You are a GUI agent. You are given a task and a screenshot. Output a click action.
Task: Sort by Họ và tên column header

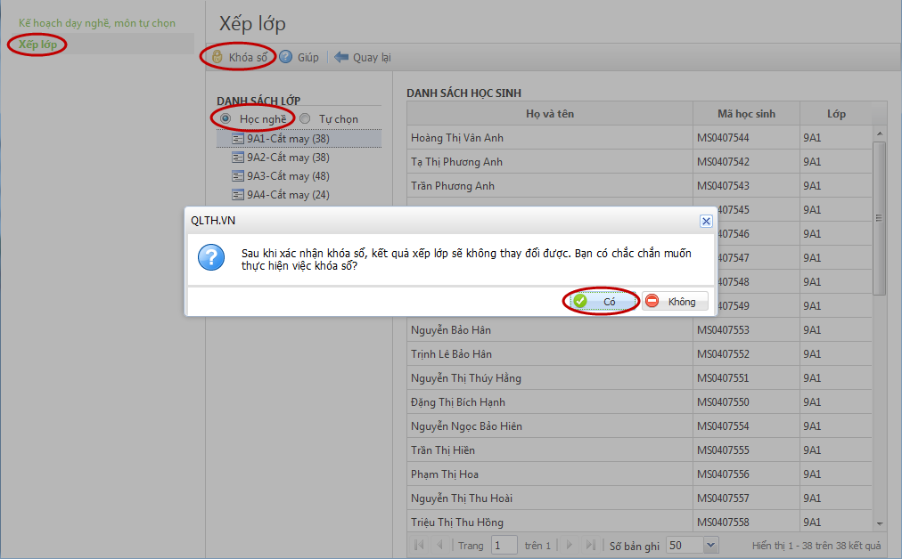point(550,114)
